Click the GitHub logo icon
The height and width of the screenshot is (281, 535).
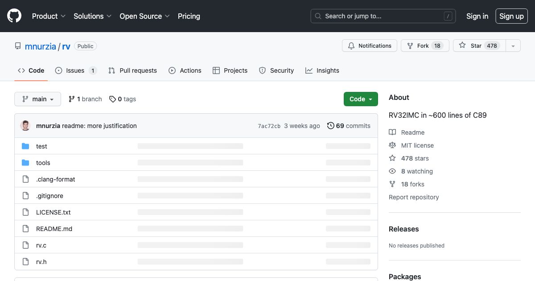pyautogui.click(x=14, y=16)
